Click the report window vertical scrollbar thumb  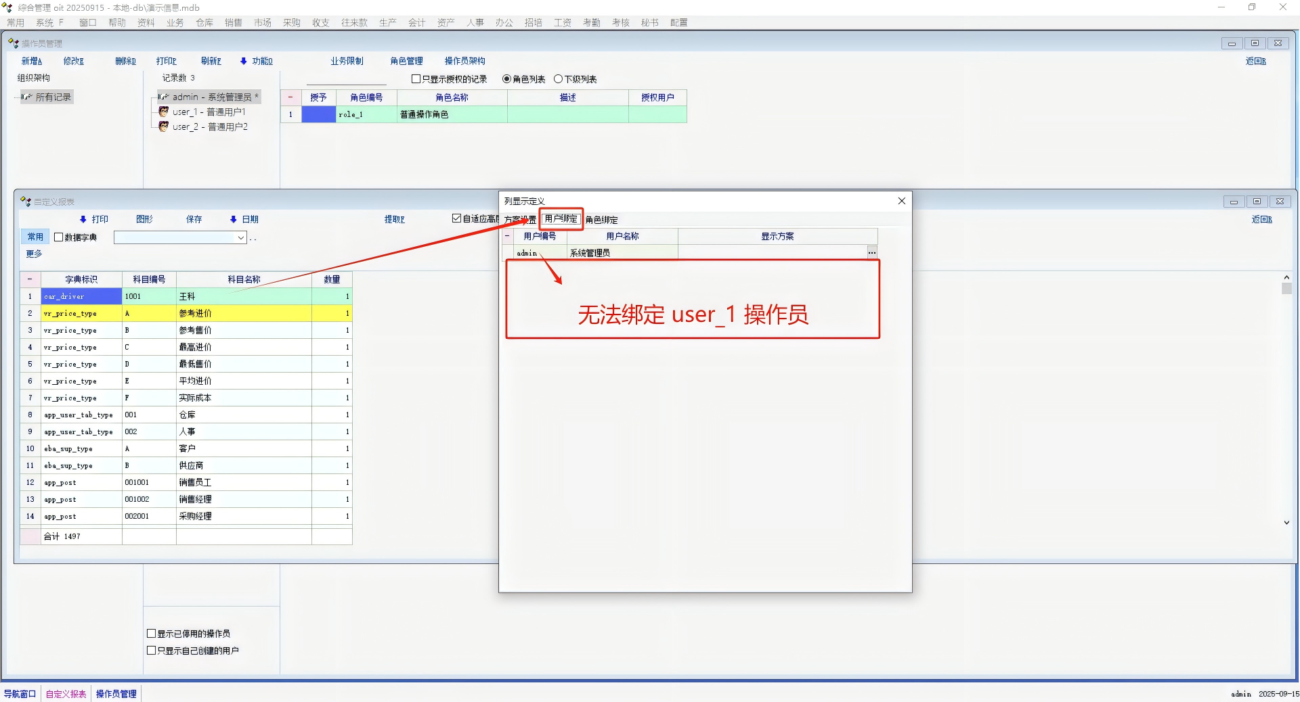(1286, 289)
